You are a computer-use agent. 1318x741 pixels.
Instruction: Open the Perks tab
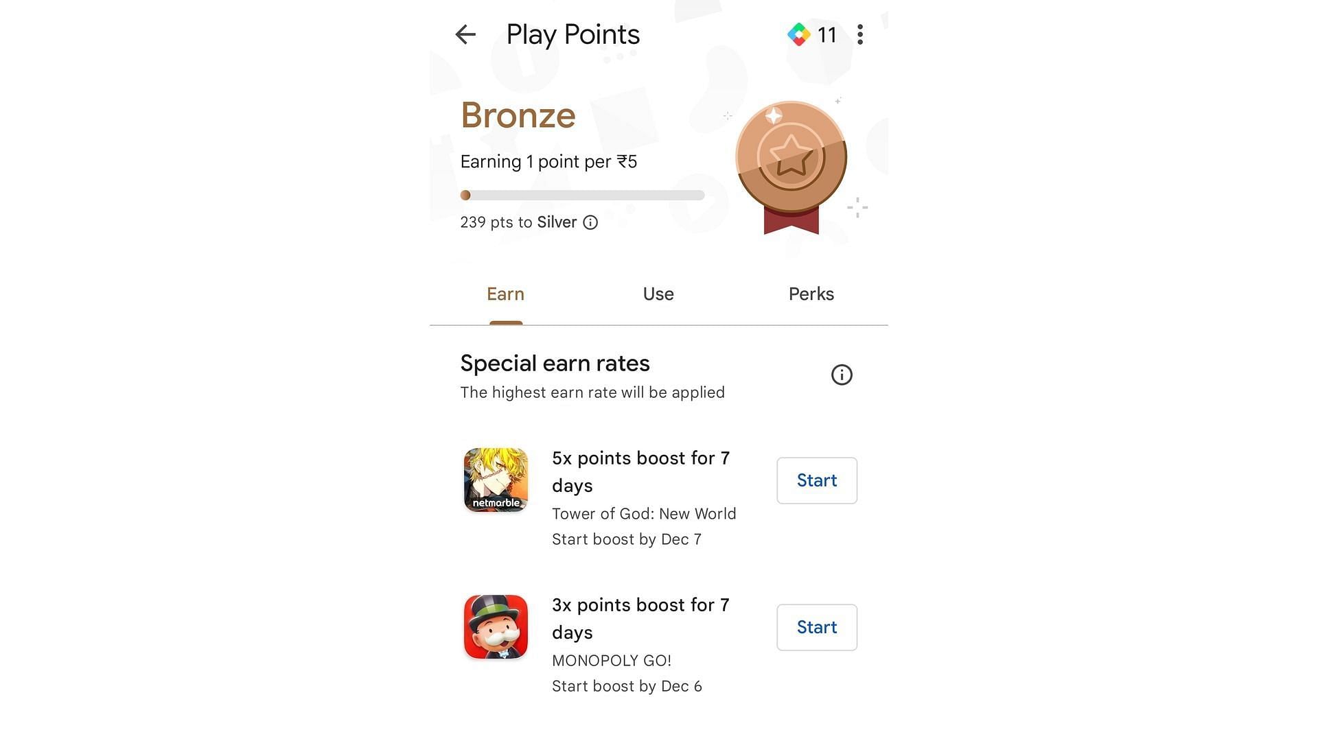pyautogui.click(x=810, y=294)
